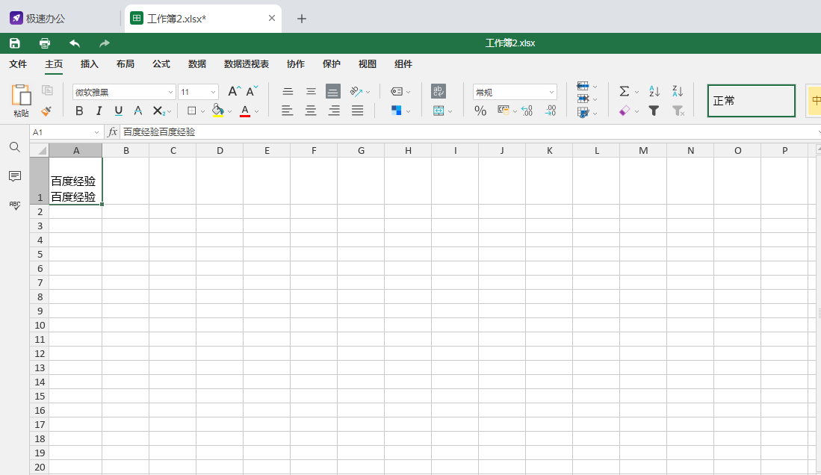Click the subscript X2 icon
This screenshot has width=821, height=475.
tap(158, 111)
